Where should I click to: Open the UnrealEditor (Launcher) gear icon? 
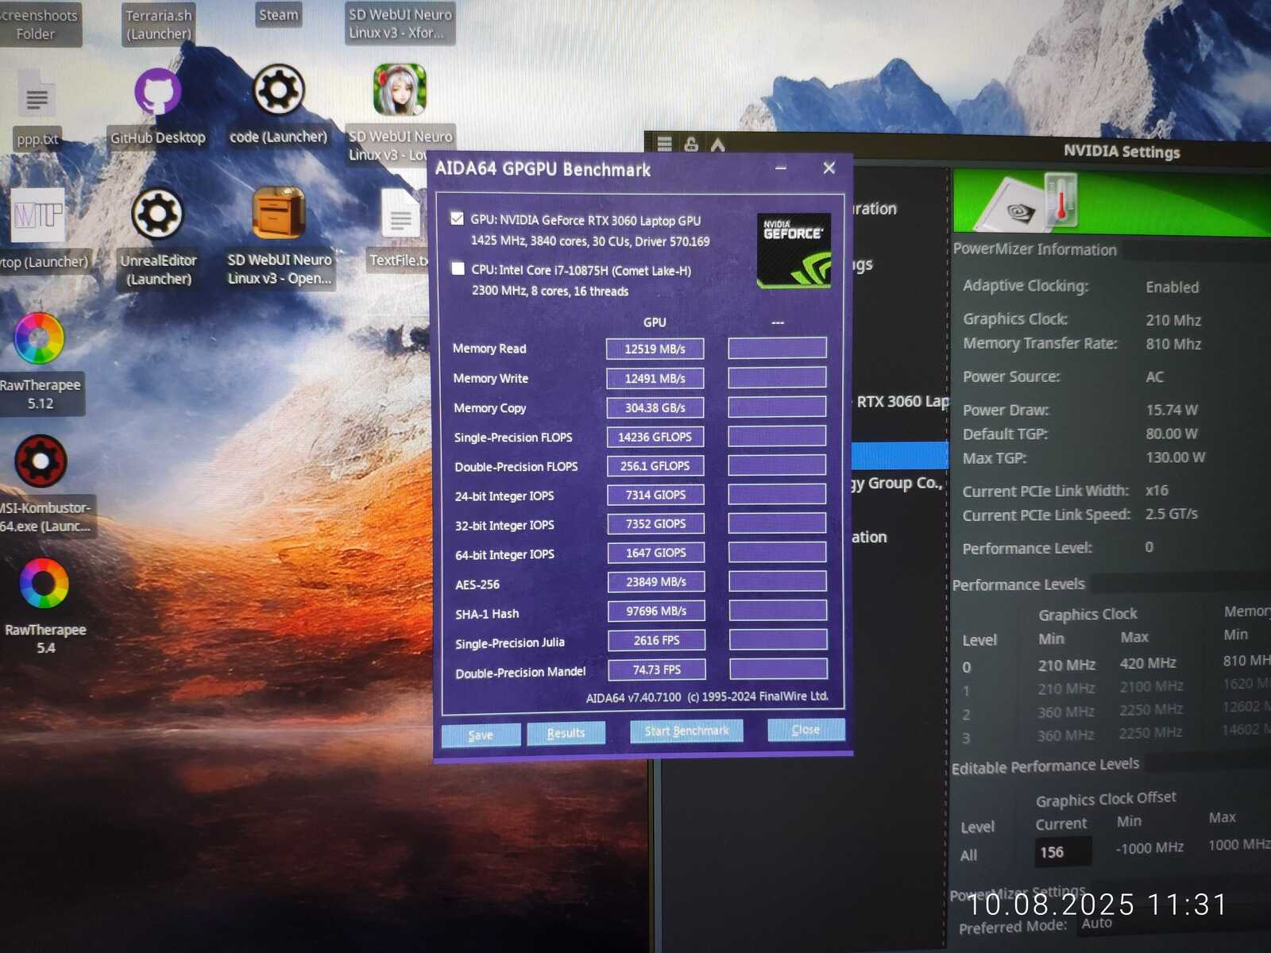(x=157, y=214)
